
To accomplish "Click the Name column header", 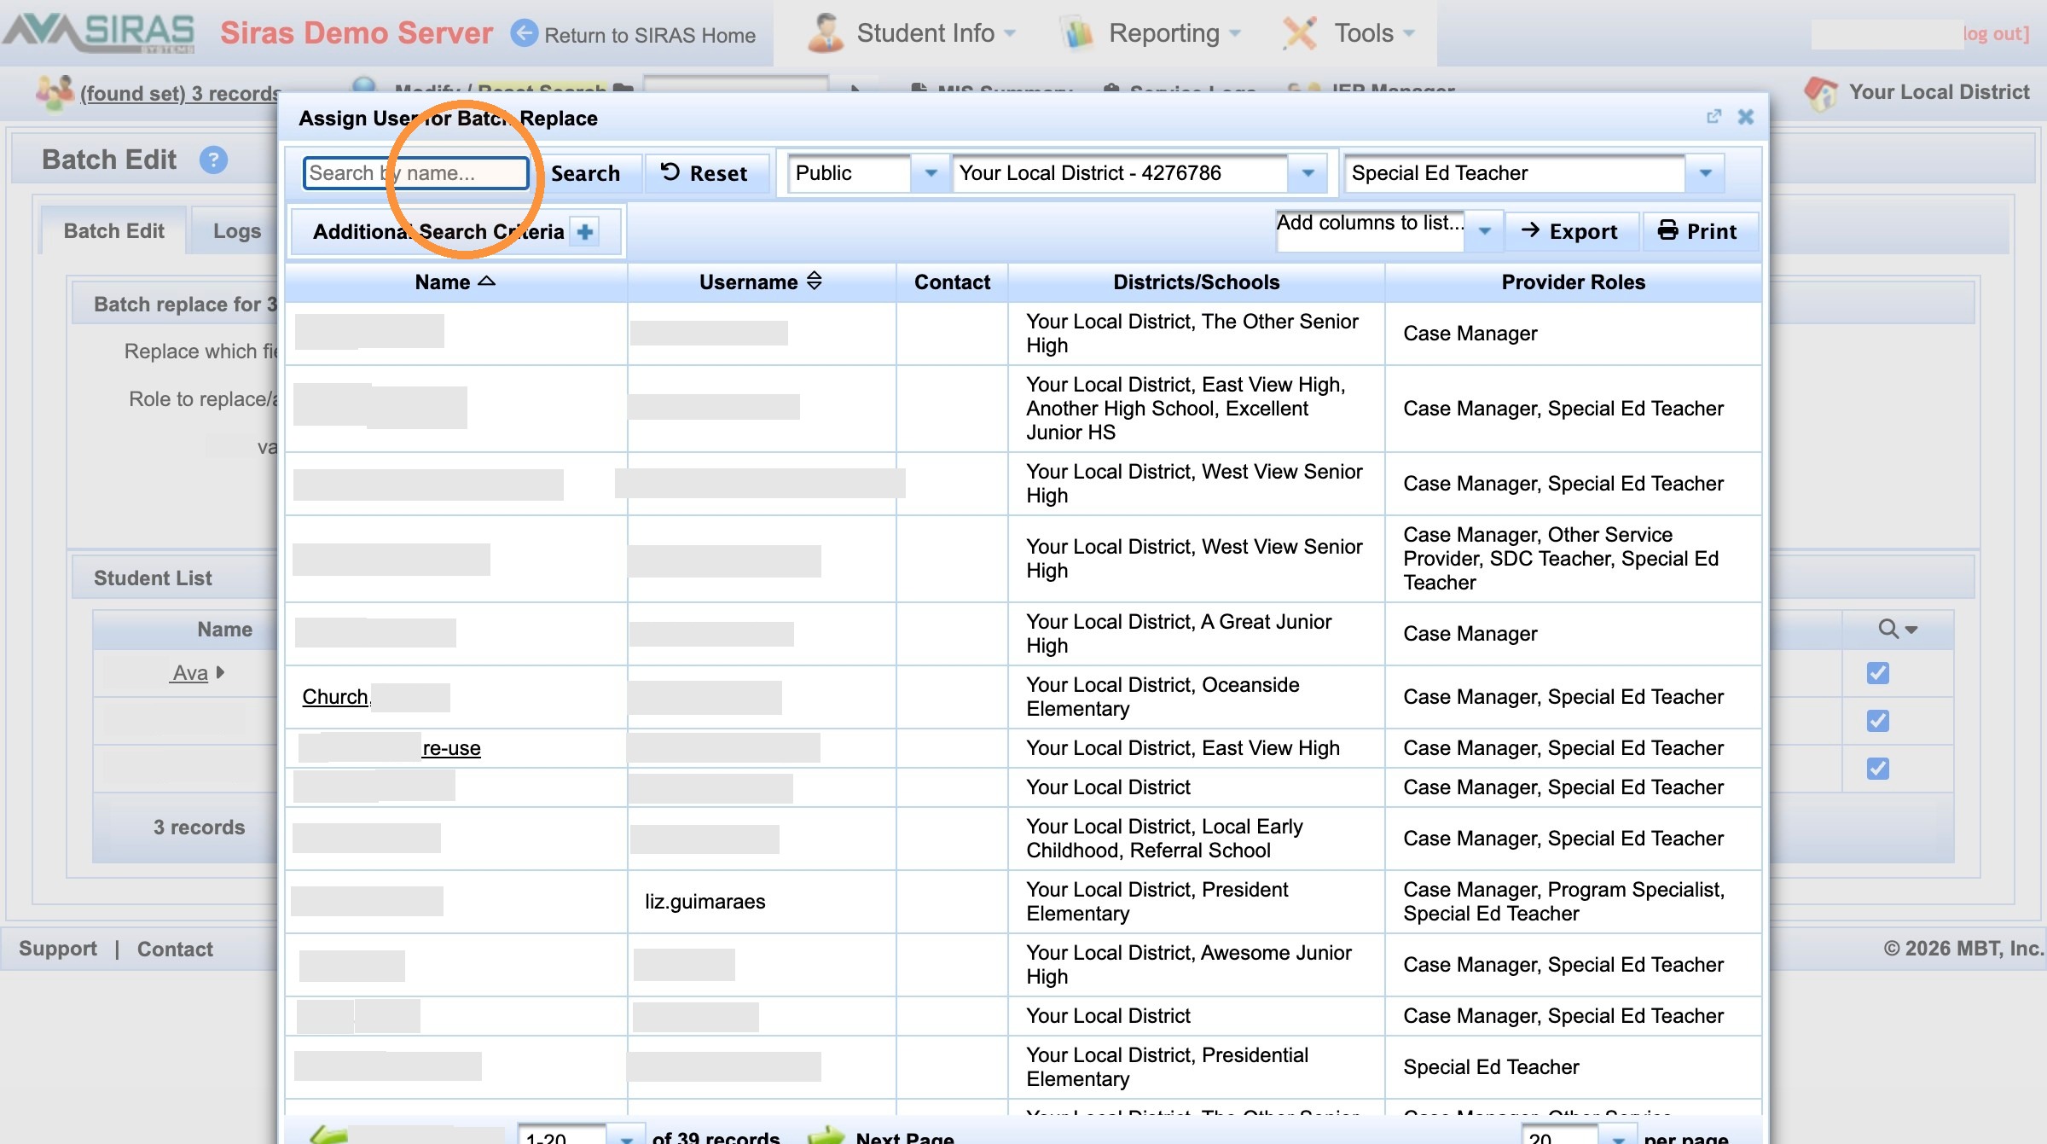I will (x=455, y=282).
